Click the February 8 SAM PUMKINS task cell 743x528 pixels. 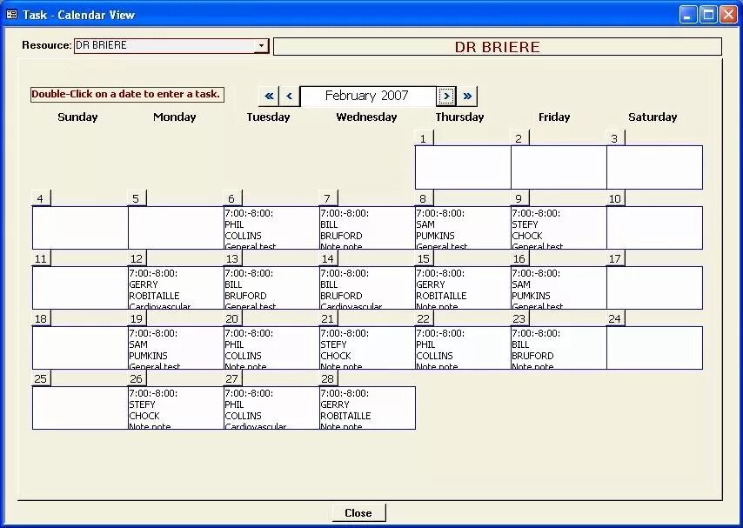pyautogui.click(x=463, y=228)
